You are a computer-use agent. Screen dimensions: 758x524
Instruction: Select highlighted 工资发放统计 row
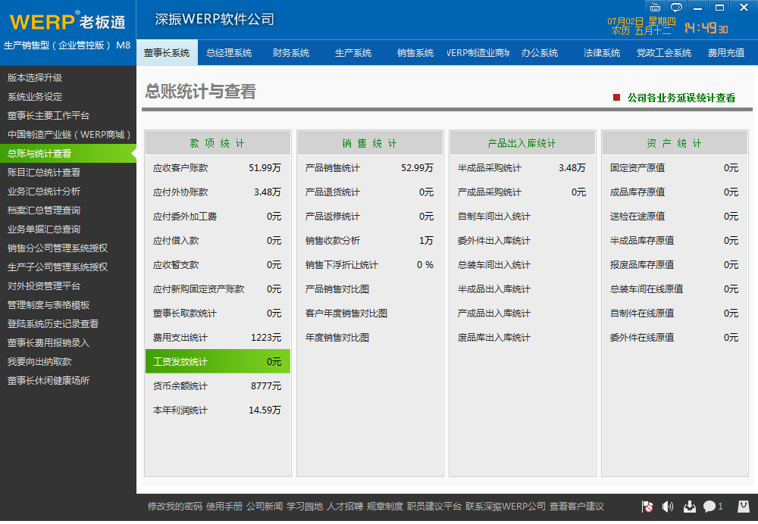point(218,361)
